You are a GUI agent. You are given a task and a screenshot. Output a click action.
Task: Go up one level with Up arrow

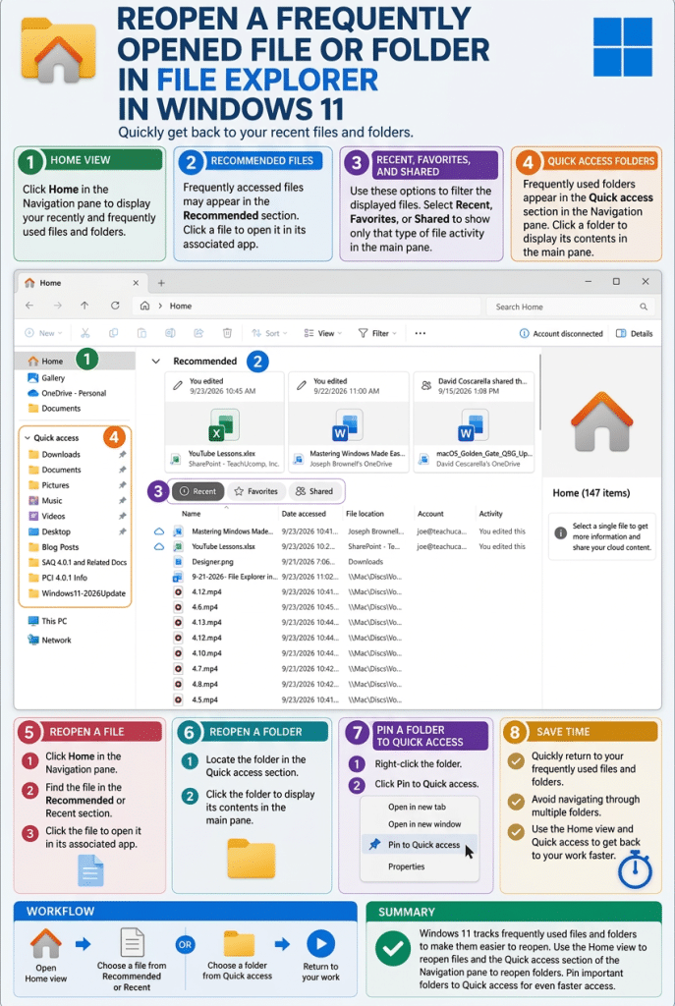[x=84, y=307]
